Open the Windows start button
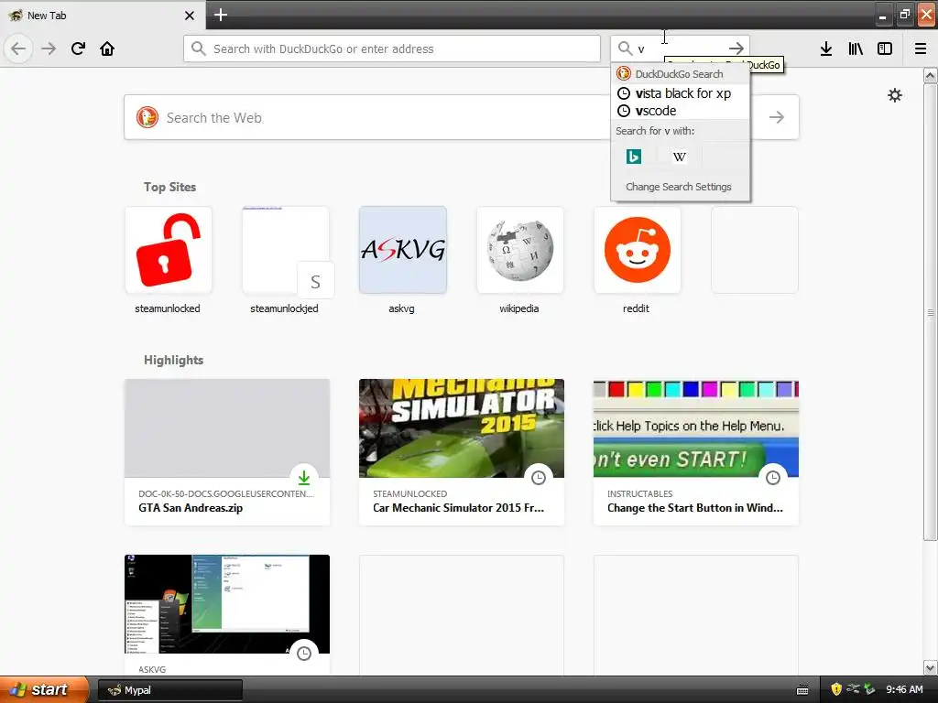The width and height of the screenshot is (938, 703). point(44,689)
